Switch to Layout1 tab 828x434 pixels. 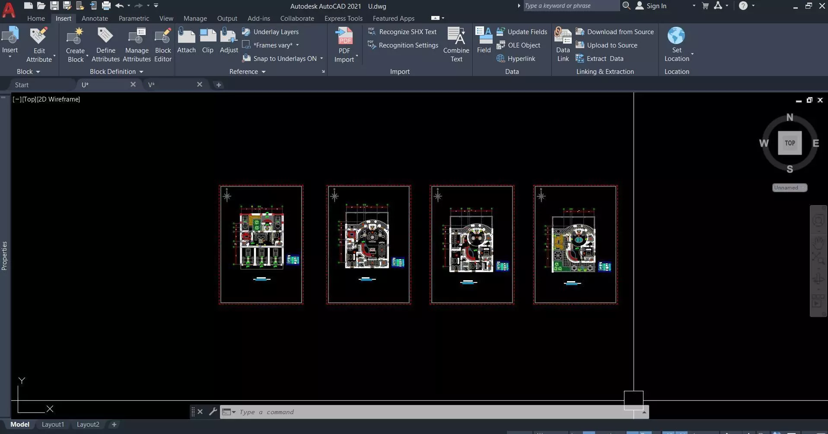point(53,424)
